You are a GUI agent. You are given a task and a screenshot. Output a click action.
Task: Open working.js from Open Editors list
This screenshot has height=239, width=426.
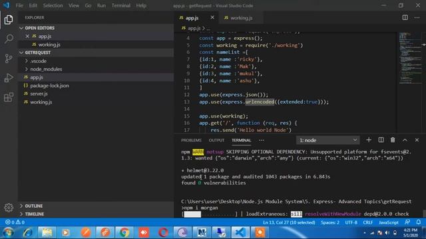click(x=97, y=44)
